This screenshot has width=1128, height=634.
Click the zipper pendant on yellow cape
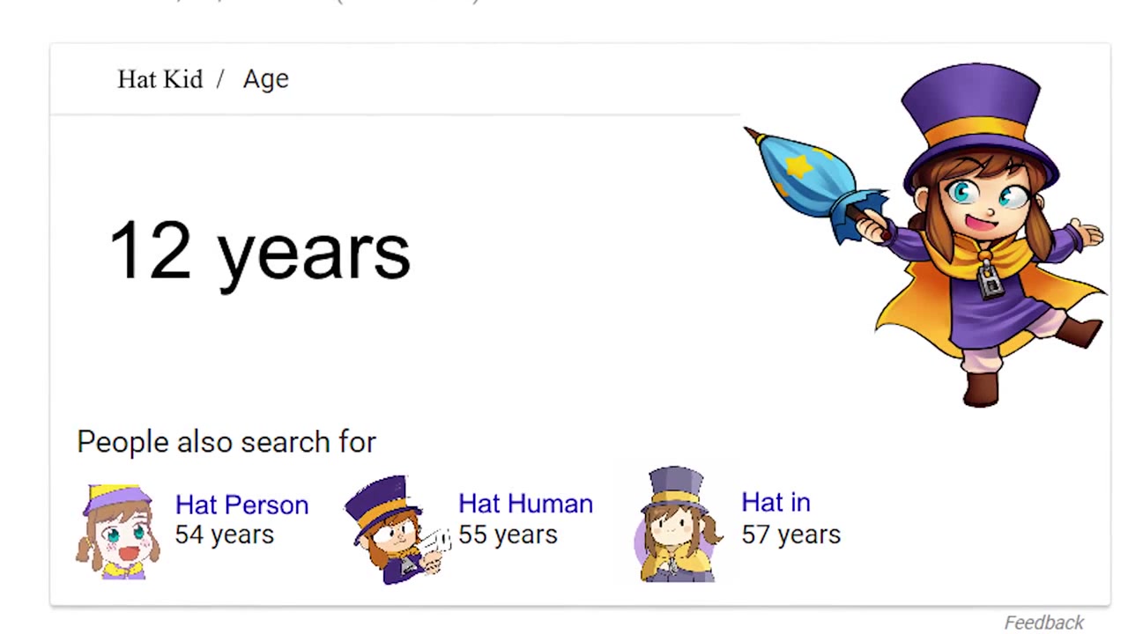989,281
